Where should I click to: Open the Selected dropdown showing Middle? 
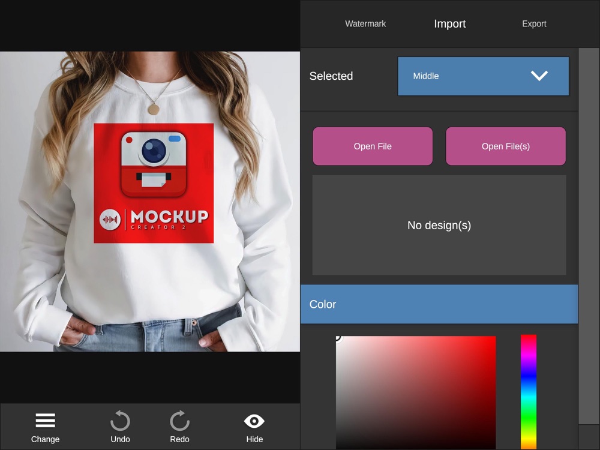pos(483,76)
